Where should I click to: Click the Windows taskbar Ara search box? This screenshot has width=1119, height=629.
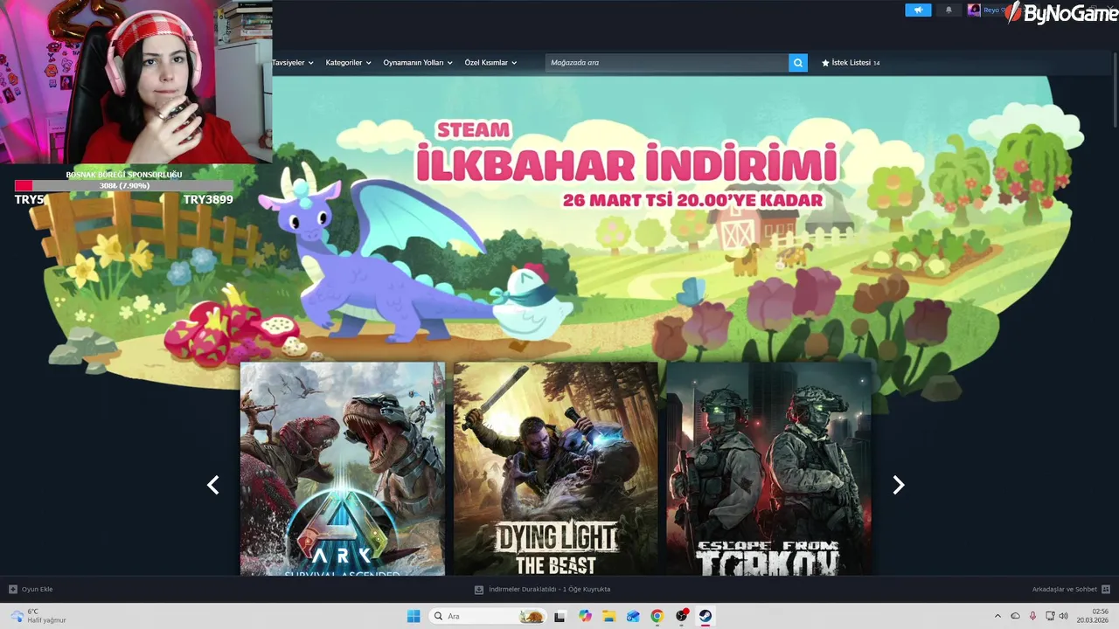(489, 616)
